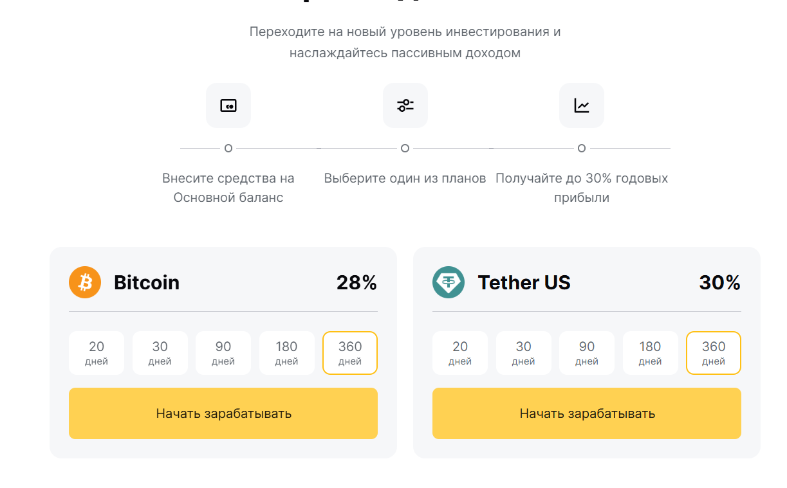Select the 180 days Tether term

coord(650,353)
